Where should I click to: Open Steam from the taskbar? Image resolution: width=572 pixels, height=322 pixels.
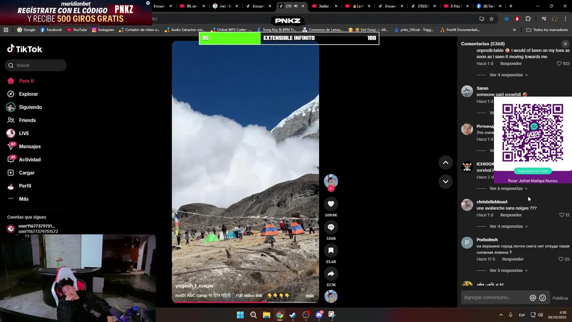[293, 315]
